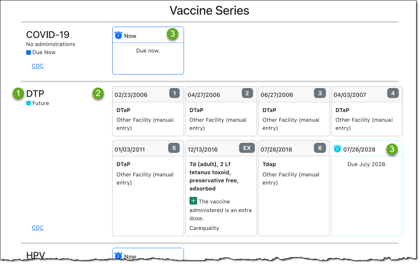420x264 pixels.
Task: Click dose number 2 badge on 04/27/2006
Action: click(x=247, y=93)
